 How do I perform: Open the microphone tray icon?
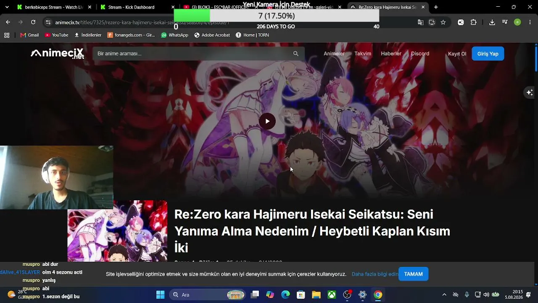point(467,295)
